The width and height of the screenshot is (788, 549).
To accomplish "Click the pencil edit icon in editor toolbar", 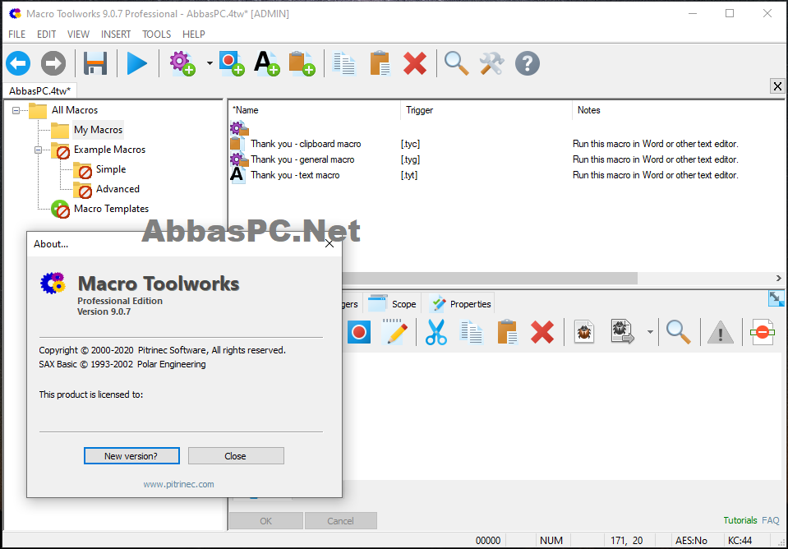I will pyautogui.click(x=394, y=332).
